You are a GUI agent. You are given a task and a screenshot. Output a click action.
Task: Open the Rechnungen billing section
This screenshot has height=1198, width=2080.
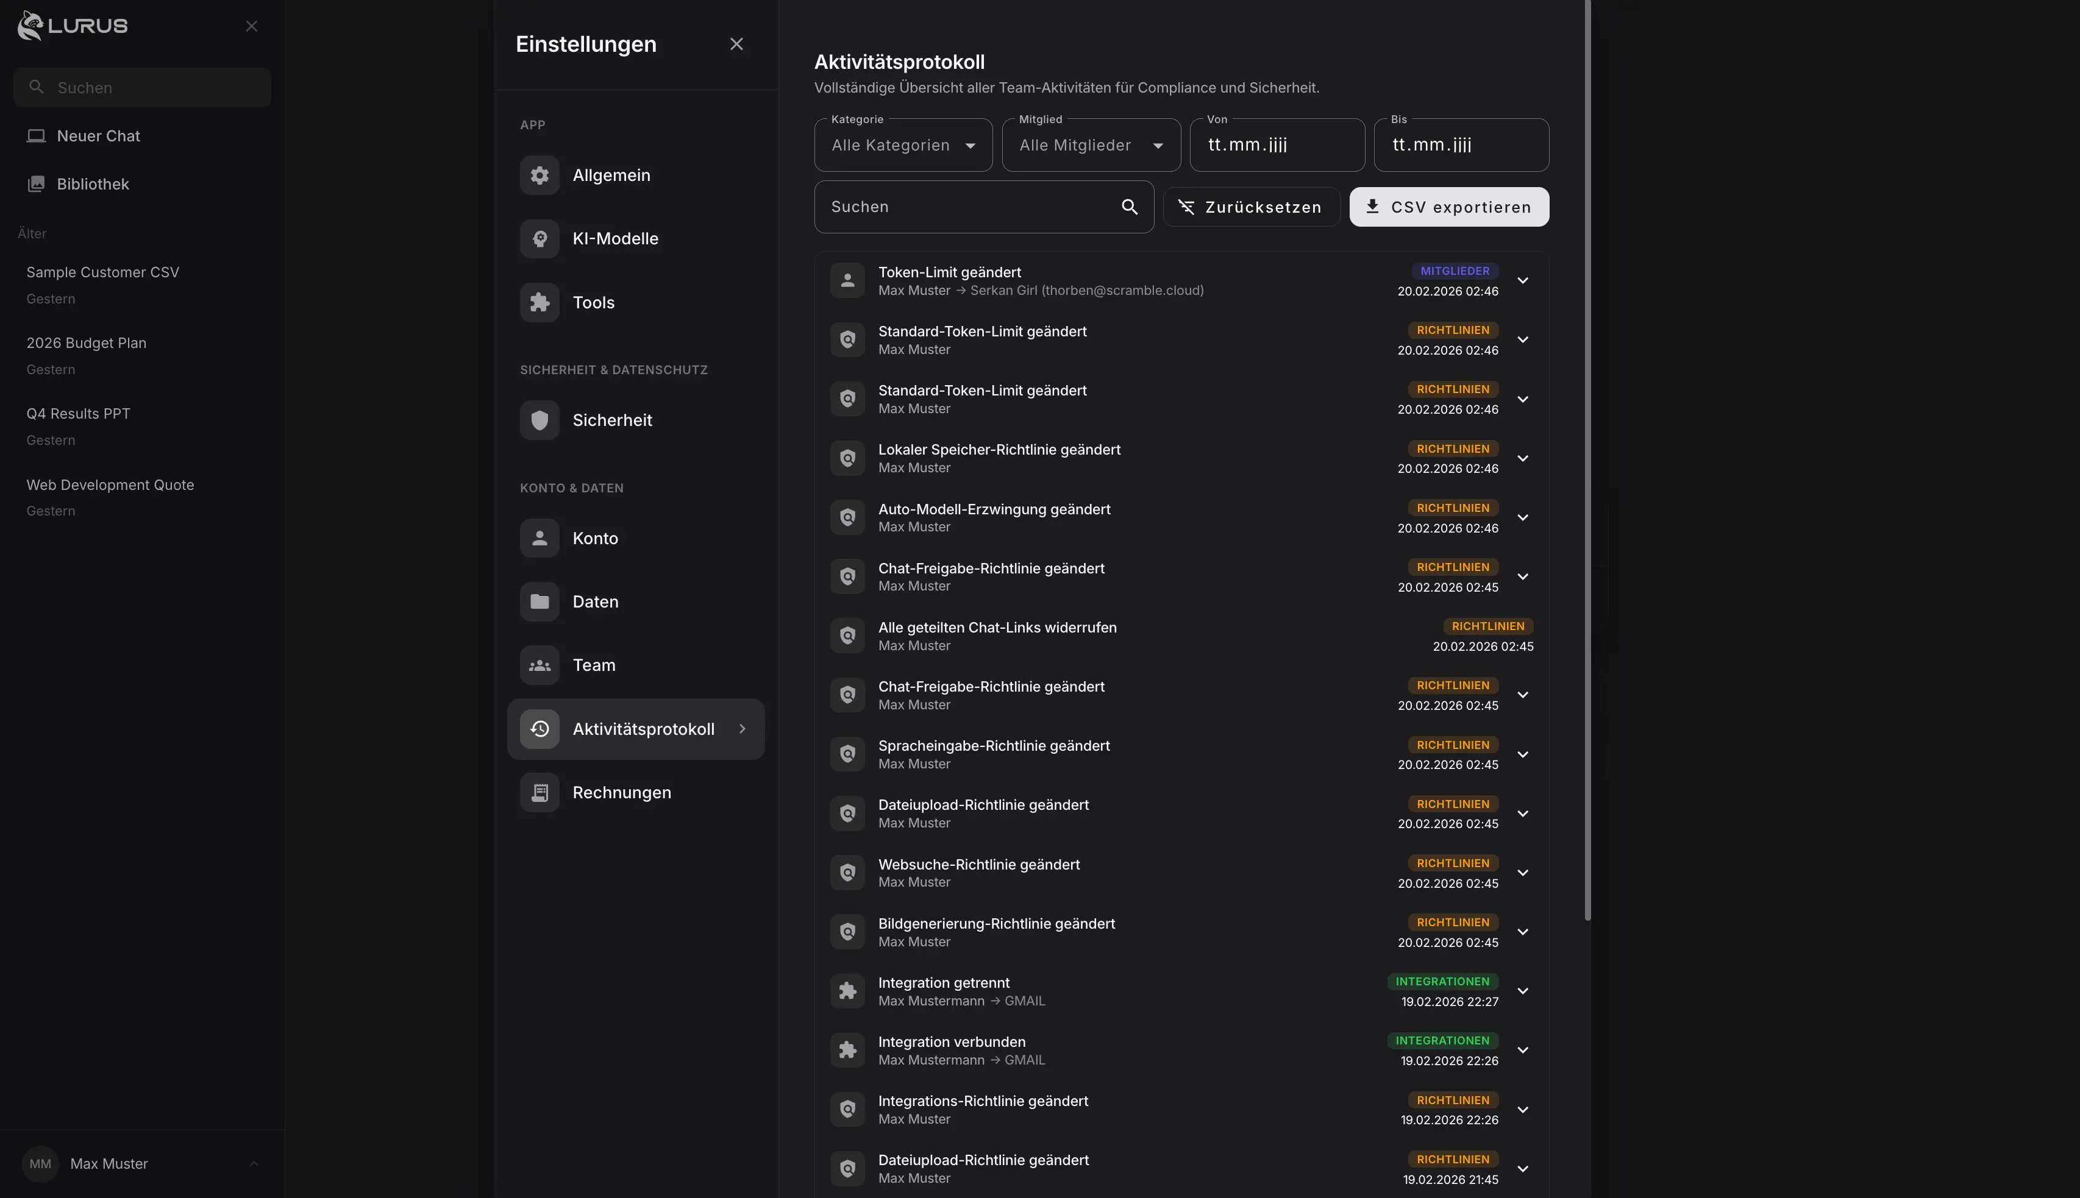(x=621, y=792)
